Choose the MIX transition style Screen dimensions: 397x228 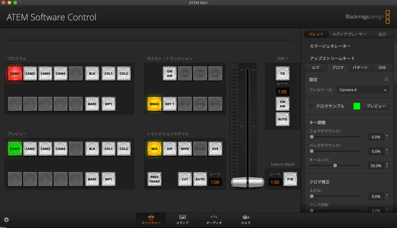coord(154,149)
